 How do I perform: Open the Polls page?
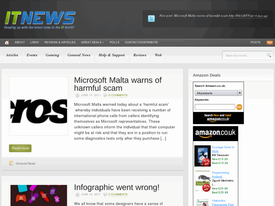pos(114,42)
